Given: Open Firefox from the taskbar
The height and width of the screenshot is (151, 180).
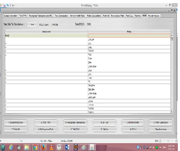Looking at the screenshot, I should click(43, 147).
